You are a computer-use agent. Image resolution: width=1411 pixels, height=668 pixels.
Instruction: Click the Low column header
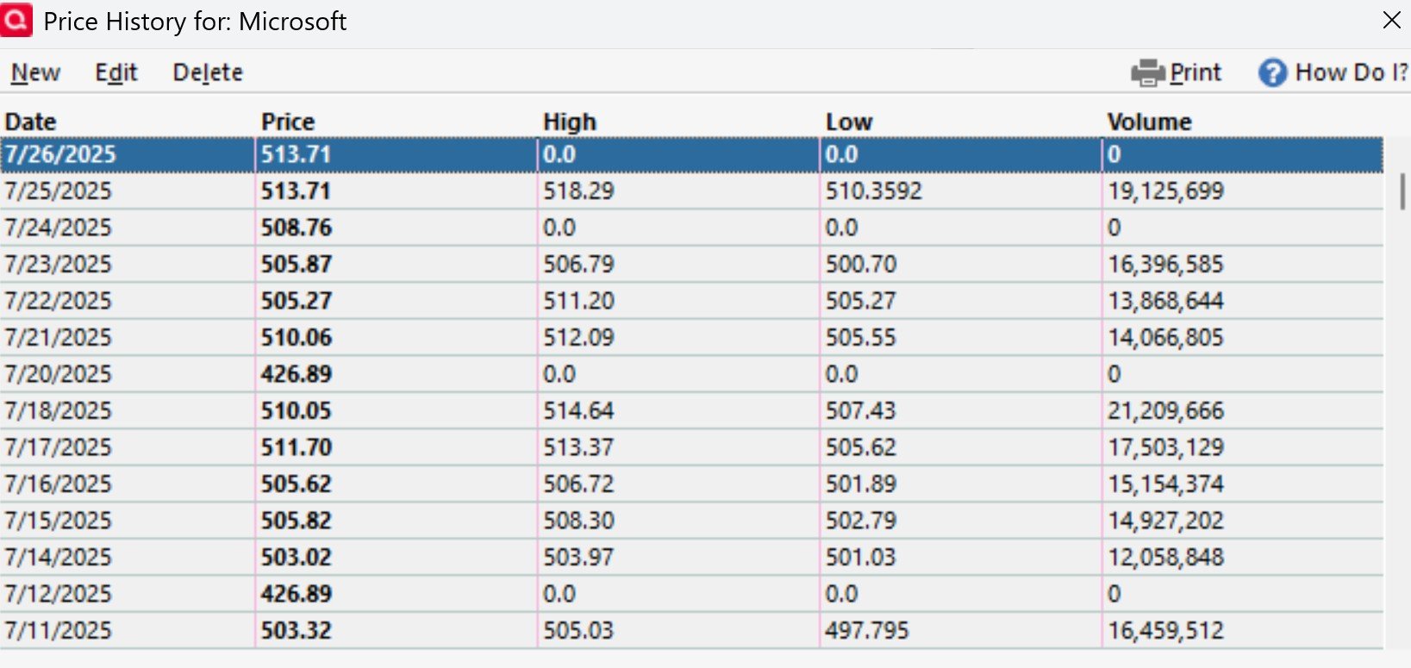pos(849,122)
